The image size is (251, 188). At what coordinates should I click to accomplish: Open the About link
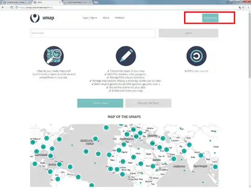pyautogui.click(x=106, y=18)
